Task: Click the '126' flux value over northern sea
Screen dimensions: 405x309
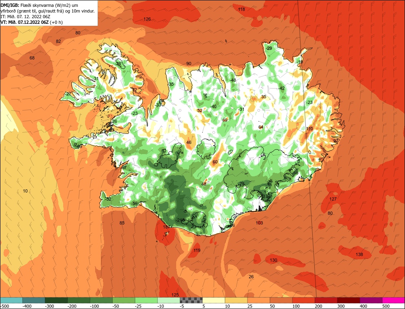Action: (147, 19)
